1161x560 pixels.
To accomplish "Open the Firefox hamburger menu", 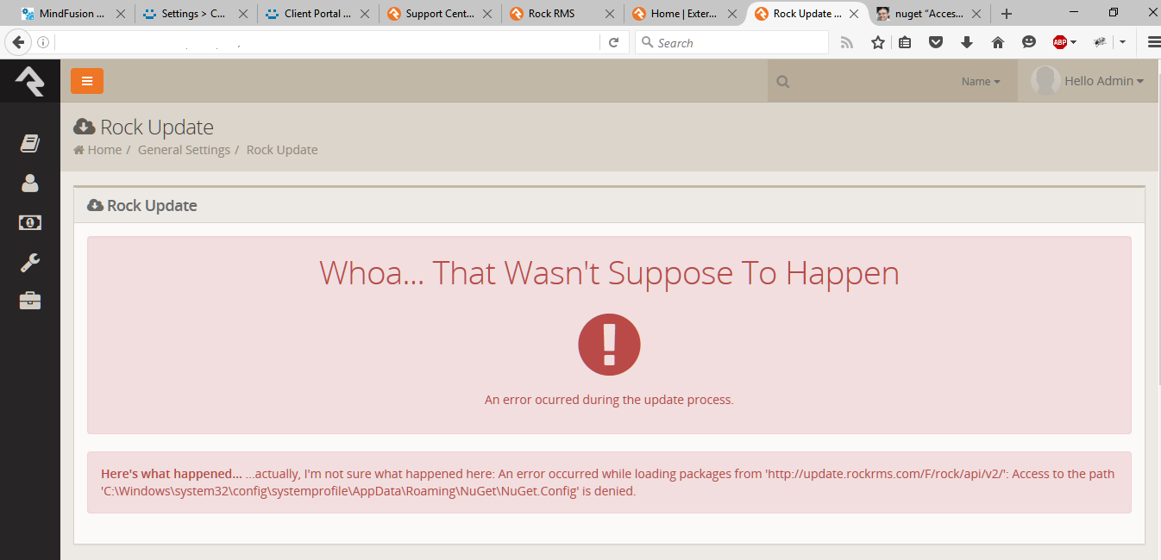I will (x=1153, y=42).
